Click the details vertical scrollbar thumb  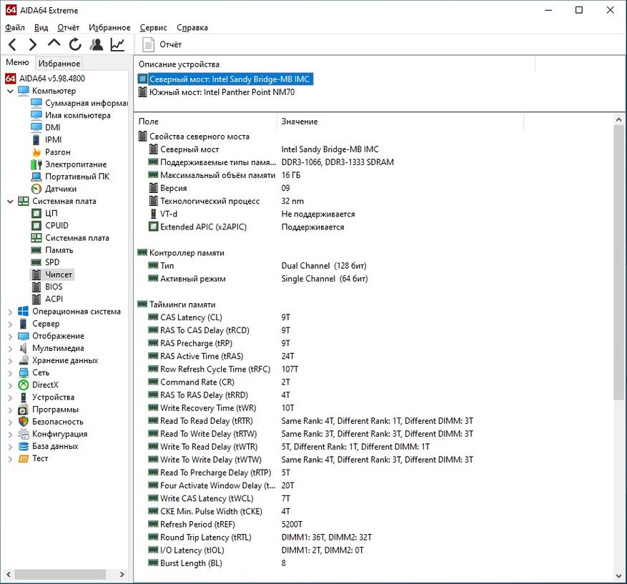click(618, 262)
